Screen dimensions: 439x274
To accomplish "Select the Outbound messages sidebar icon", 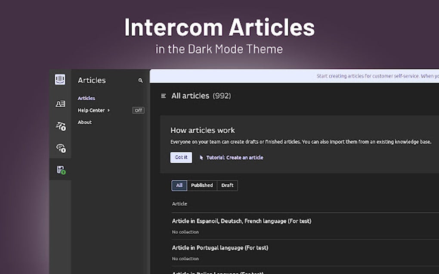I will [x=60, y=126].
